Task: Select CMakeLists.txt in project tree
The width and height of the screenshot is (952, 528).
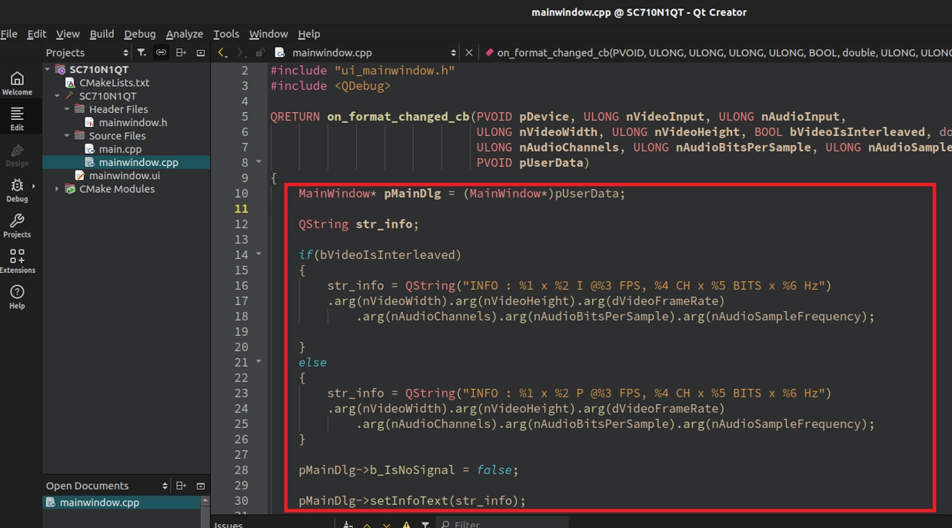Action: point(114,83)
